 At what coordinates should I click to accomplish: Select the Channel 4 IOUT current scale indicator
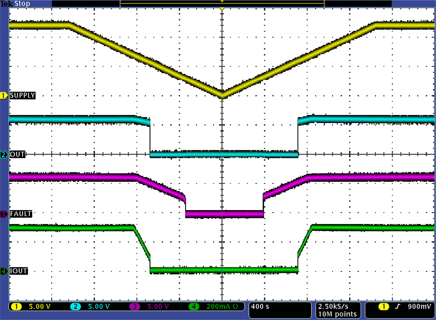click(214, 306)
